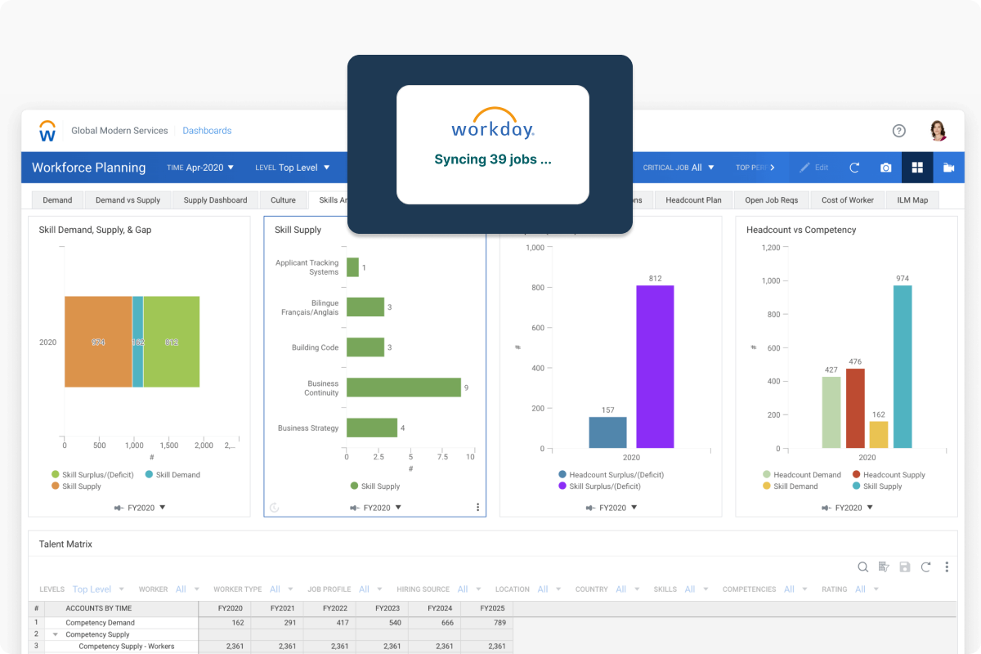Click Global Modern Services tenant name
The height and width of the screenshot is (654, 981).
click(119, 131)
